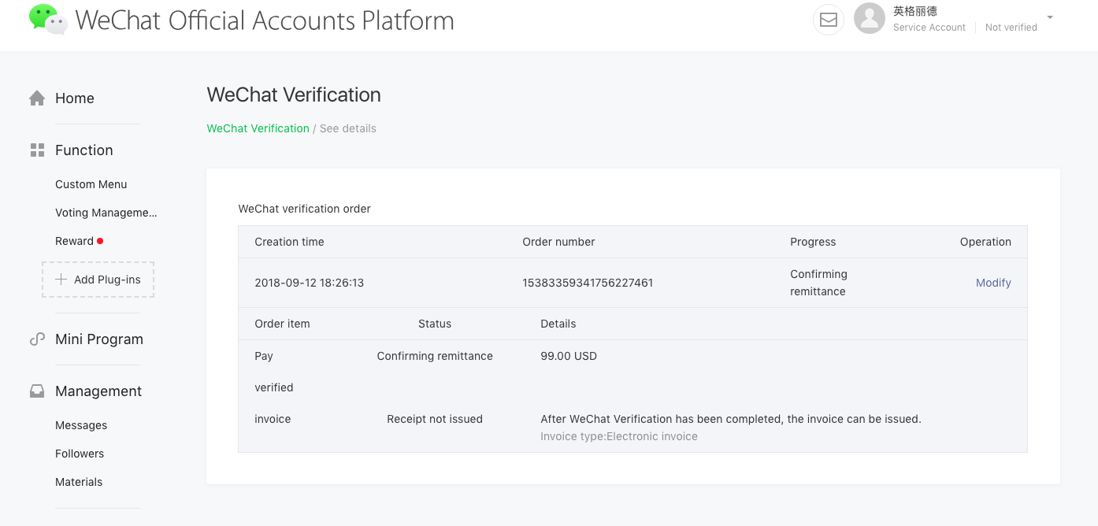Click the Order number column header
Screen dimensions: 1098x526
[558, 242]
